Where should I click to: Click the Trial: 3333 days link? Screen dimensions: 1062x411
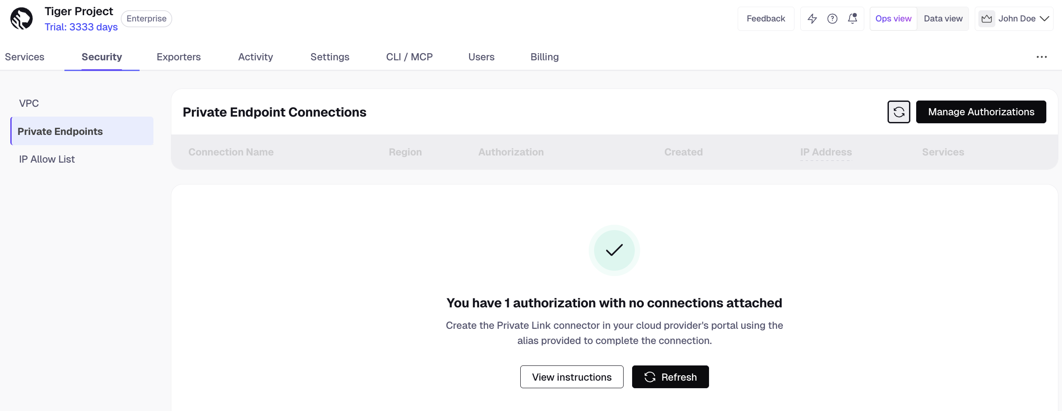[81, 27]
